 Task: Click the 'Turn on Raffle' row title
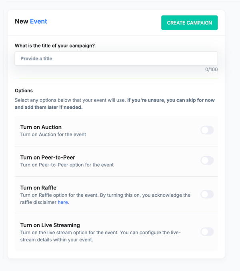coord(38,187)
